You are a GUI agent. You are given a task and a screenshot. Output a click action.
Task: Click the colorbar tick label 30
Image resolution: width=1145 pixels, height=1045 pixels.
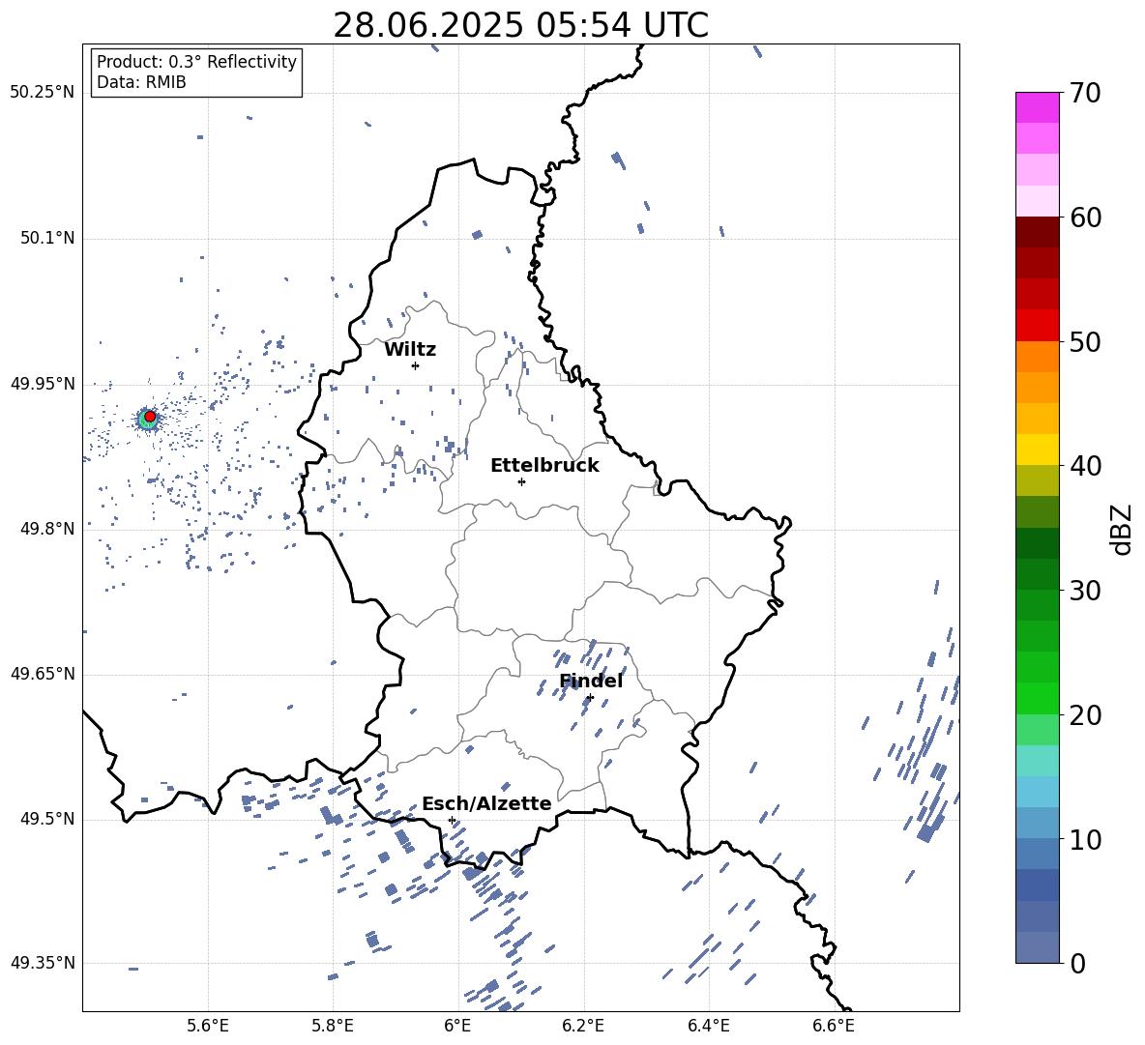click(1086, 591)
